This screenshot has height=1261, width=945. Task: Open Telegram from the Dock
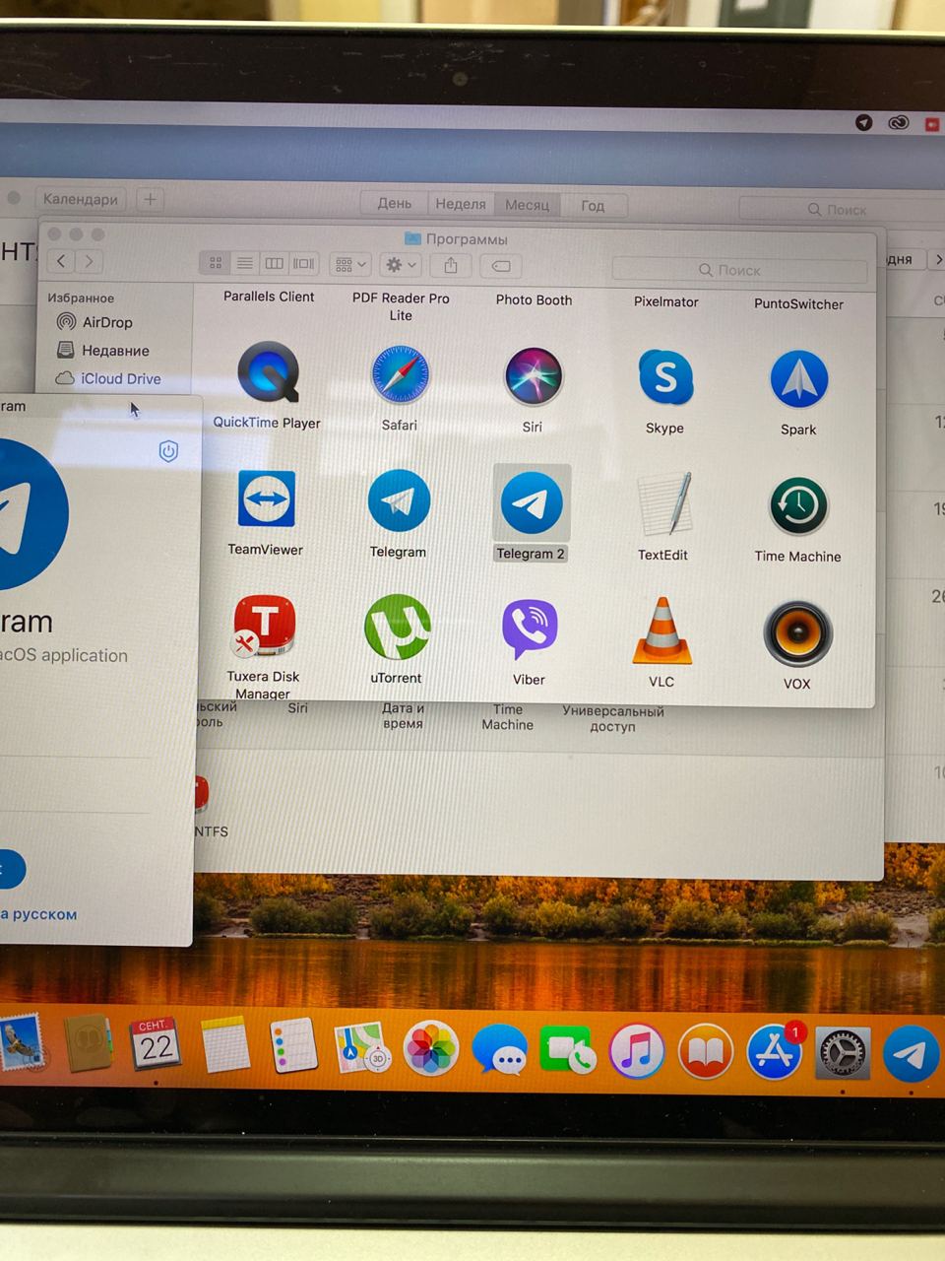(x=911, y=1054)
